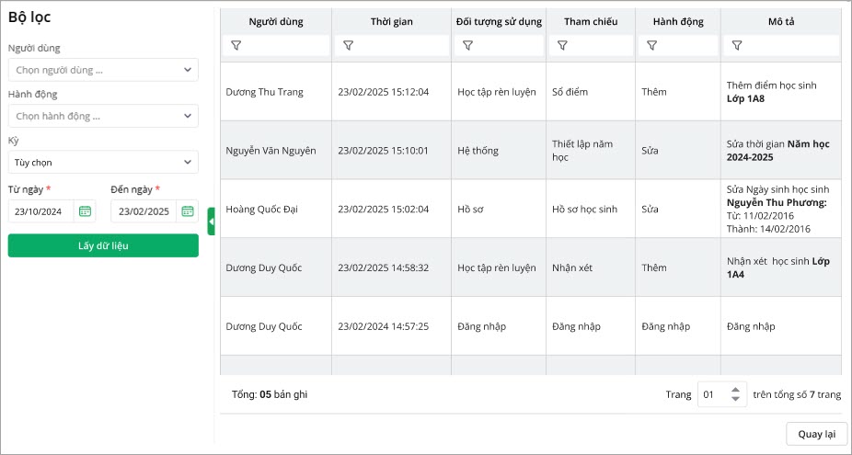
Task: Open calendar picker for Từ ngày
Action: 85,211
